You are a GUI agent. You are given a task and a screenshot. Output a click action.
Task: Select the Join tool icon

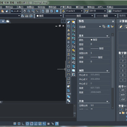pyautogui.click(x=68, y=74)
